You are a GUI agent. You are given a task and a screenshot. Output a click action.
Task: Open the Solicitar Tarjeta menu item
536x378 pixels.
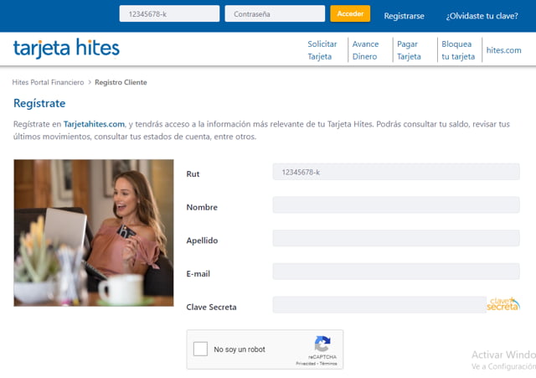[x=322, y=50]
